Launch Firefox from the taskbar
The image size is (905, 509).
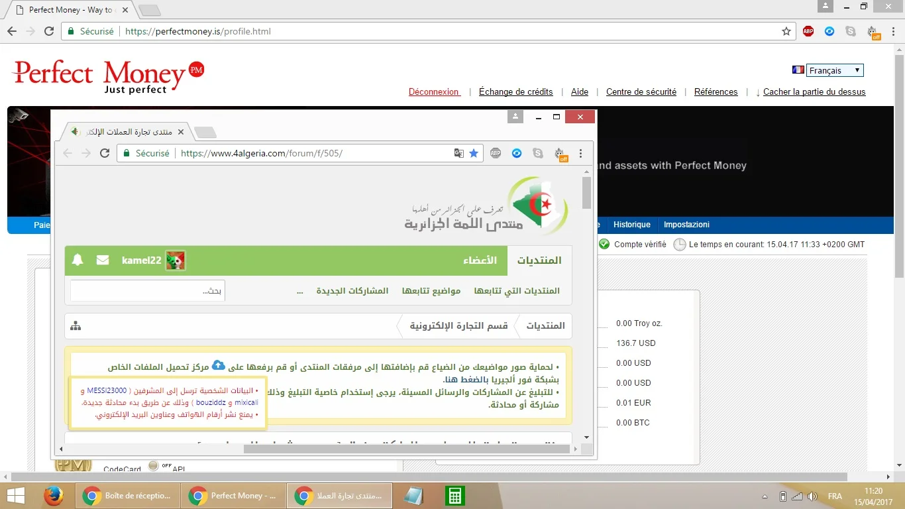[x=54, y=496]
